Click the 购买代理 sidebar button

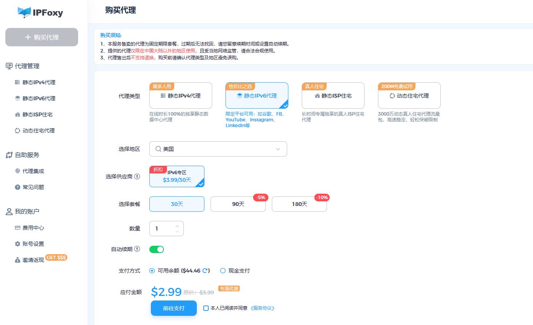(x=42, y=37)
